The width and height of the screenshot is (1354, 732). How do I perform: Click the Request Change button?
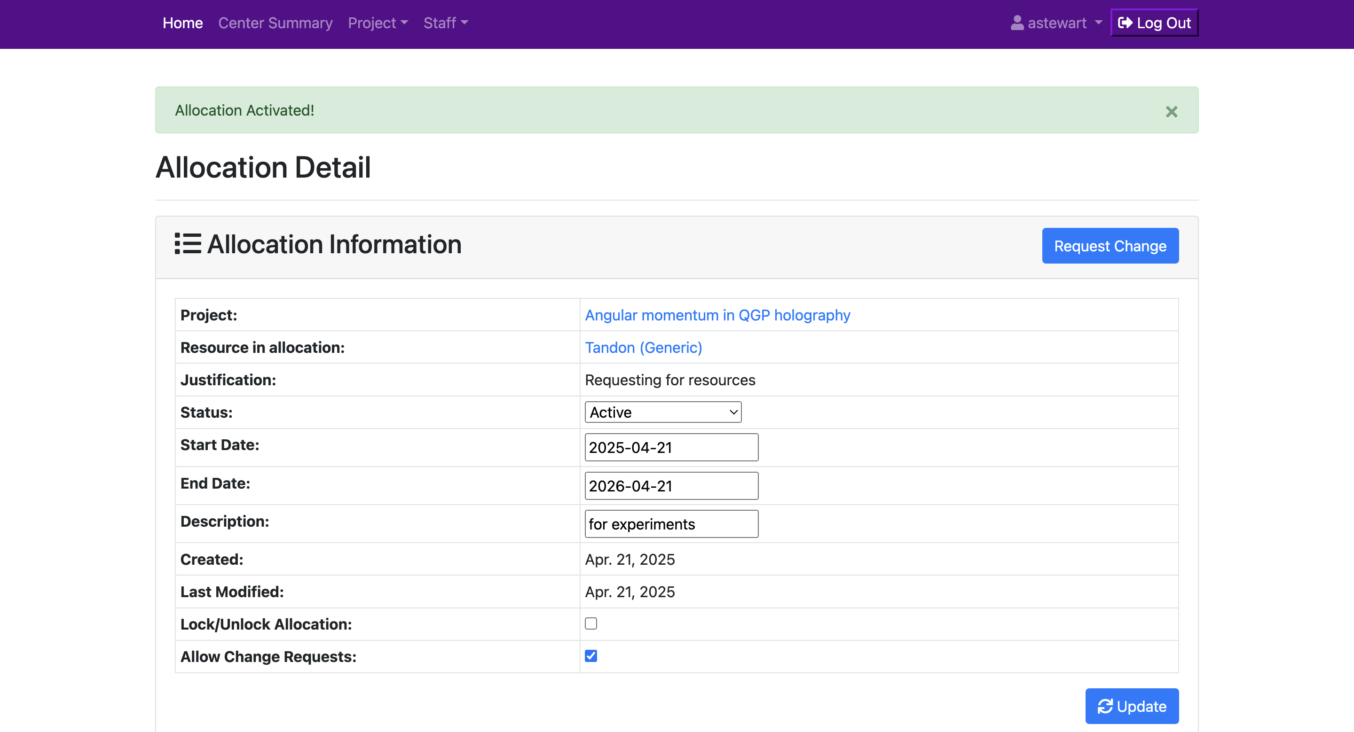1110,246
